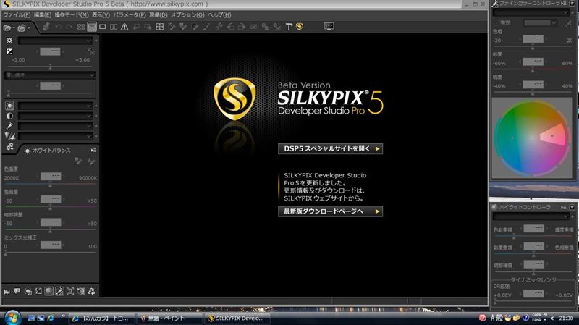Open the dropdown beside the white balance icon
Viewport: 579px width, 325px height.
pos(55,106)
